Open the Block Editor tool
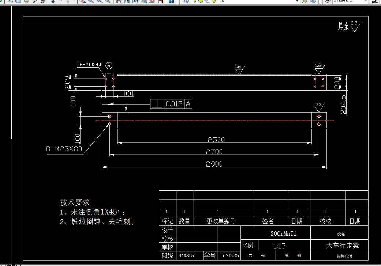The height and width of the screenshot is (266, 381). tap(43, 1)
